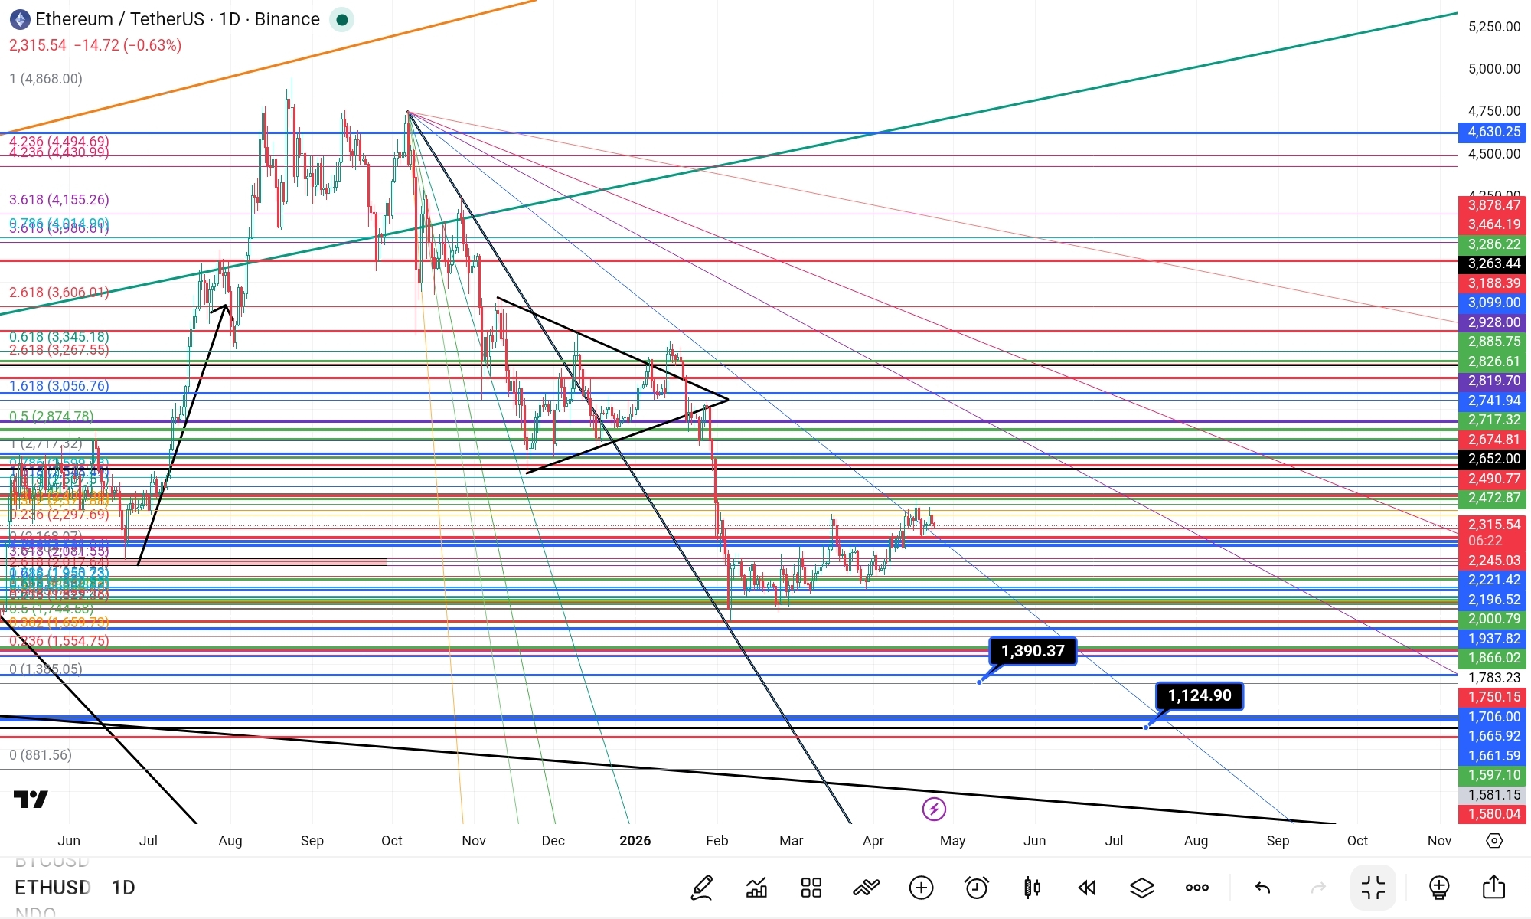The height and width of the screenshot is (919, 1531).
Task: Click the green 3,286.22 price label
Action: click(x=1493, y=244)
